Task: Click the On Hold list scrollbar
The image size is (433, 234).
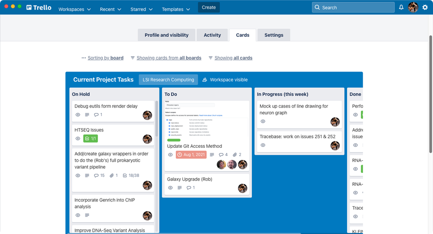Action: (156, 119)
